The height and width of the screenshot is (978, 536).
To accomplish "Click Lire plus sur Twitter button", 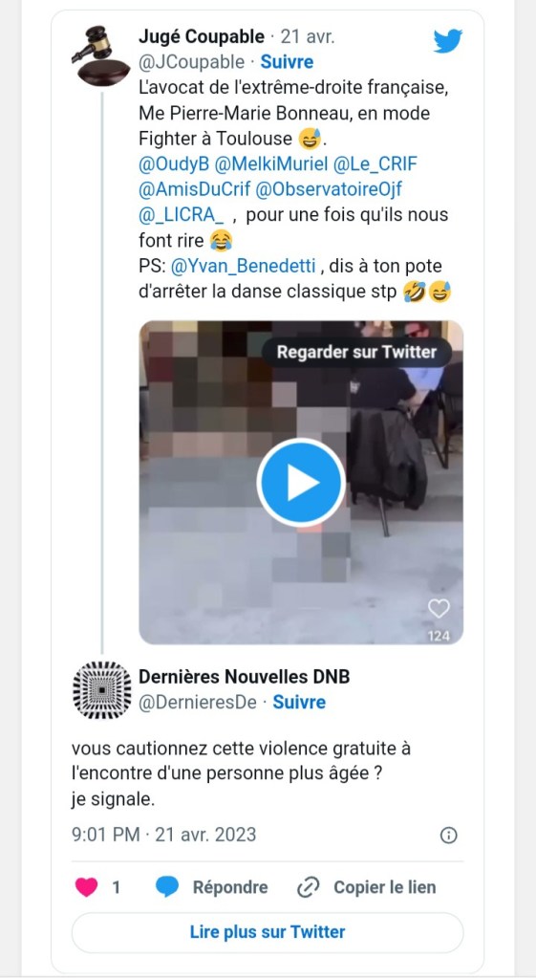I will 268,932.
